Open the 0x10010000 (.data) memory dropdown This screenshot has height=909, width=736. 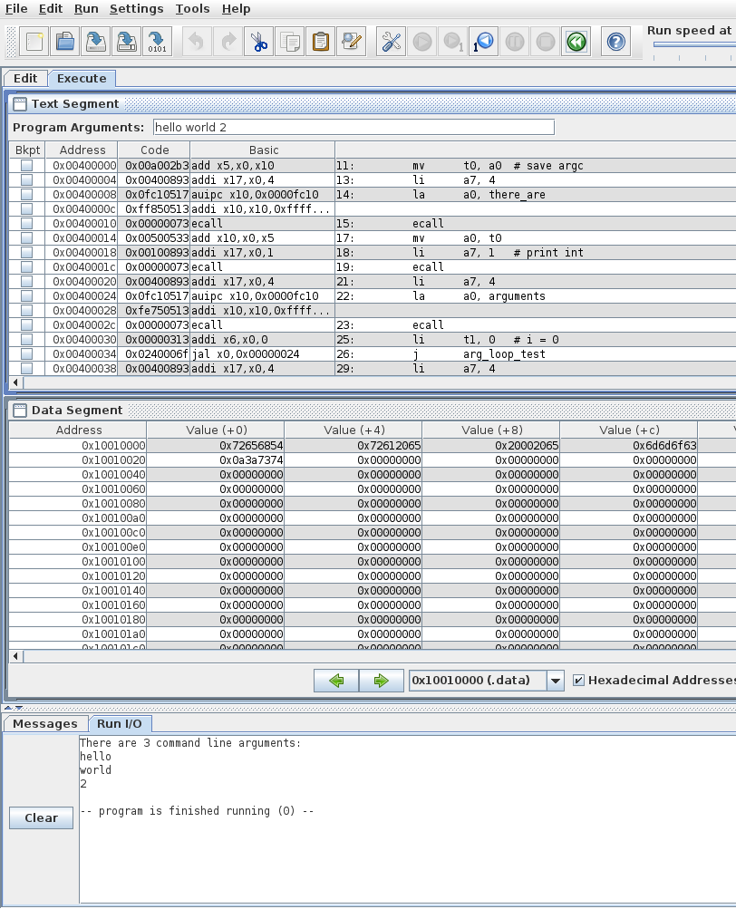[x=555, y=681]
